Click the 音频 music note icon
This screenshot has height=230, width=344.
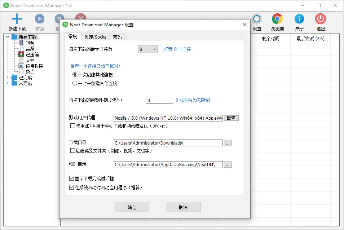tap(21, 48)
